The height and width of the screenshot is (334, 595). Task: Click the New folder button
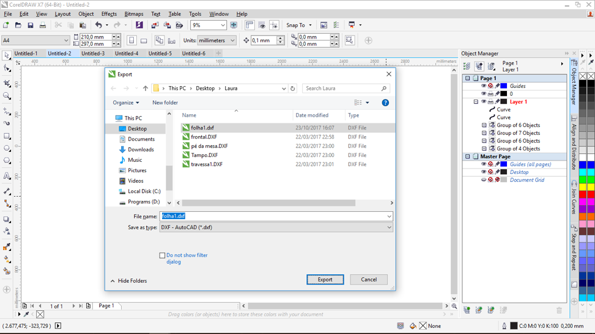pos(165,103)
